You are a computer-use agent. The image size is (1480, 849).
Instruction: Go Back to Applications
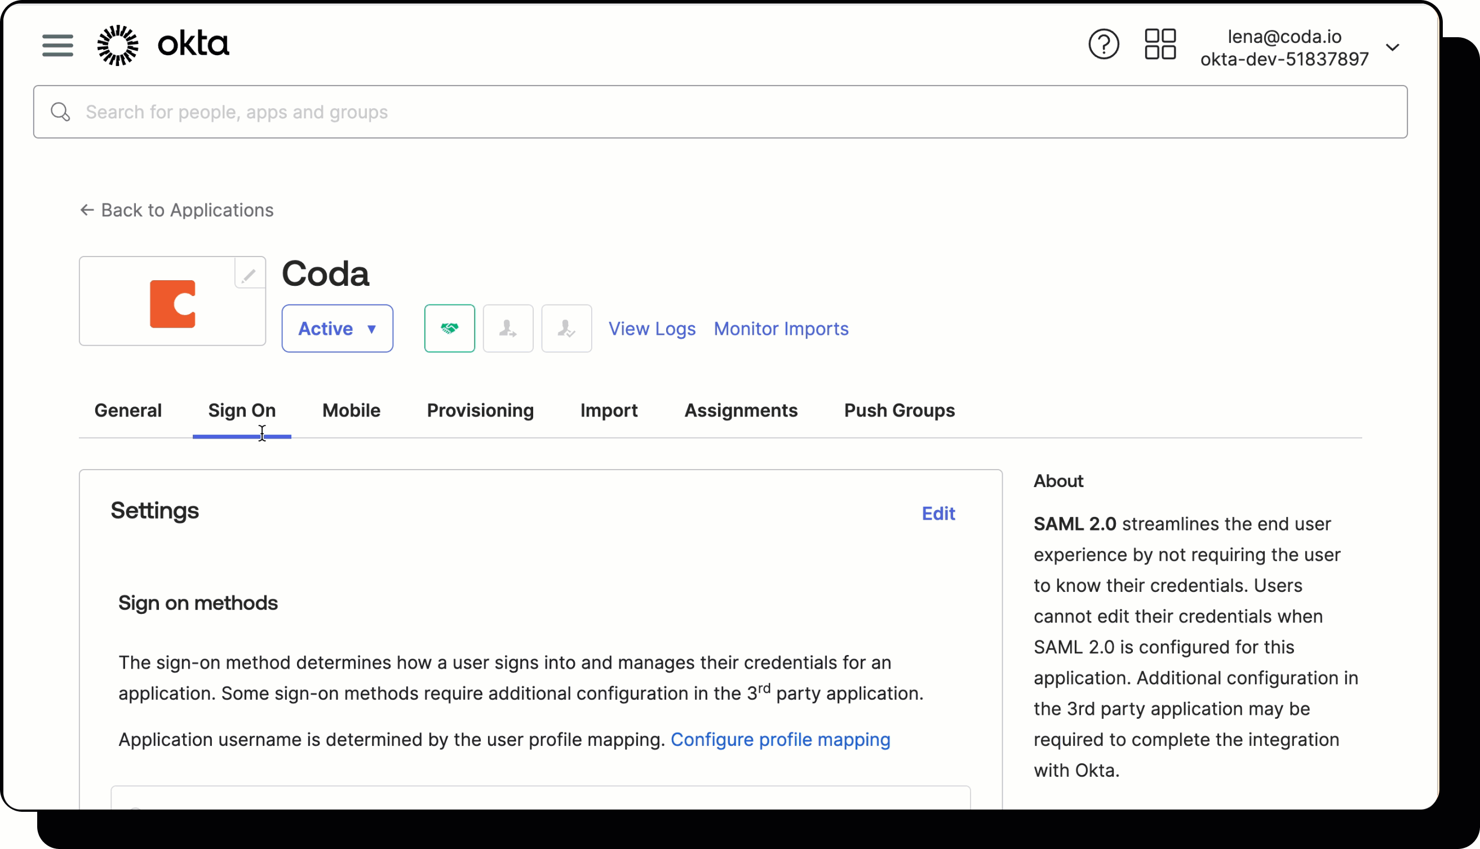click(176, 210)
